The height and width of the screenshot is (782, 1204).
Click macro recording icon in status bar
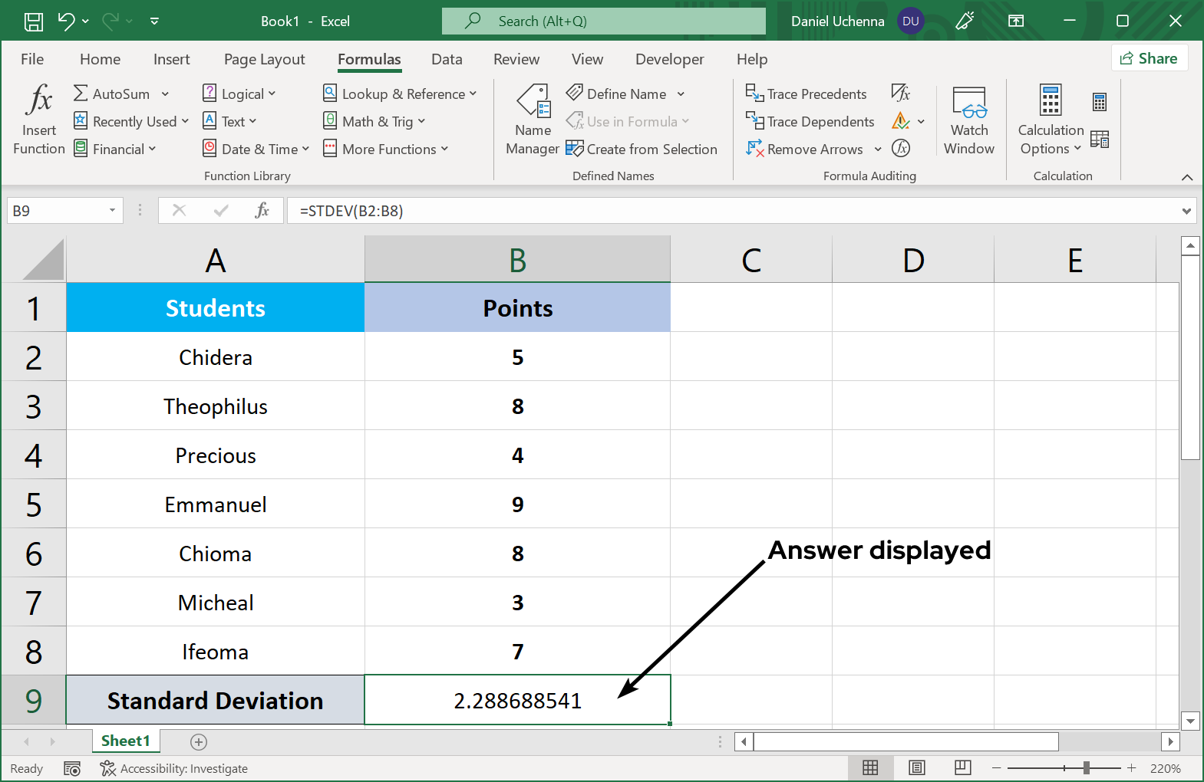coord(72,768)
